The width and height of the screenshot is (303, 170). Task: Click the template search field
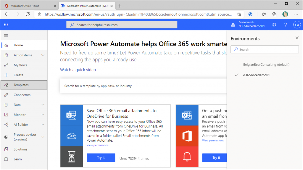coord(143,86)
